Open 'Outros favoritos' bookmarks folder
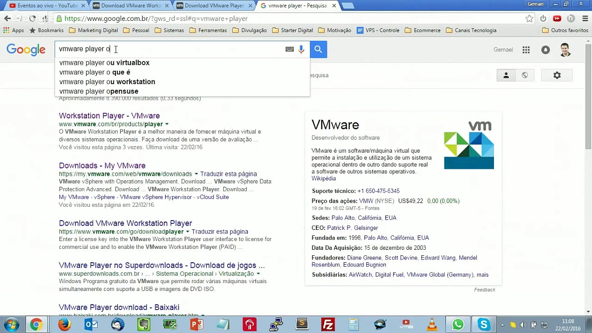The image size is (592, 333). 565,31
